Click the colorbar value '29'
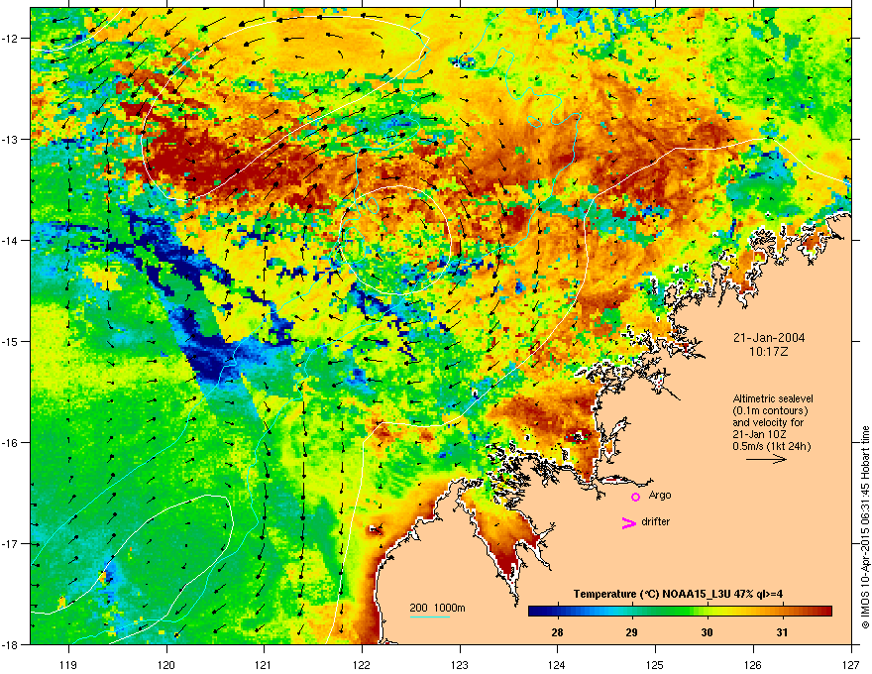 click(632, 632)
